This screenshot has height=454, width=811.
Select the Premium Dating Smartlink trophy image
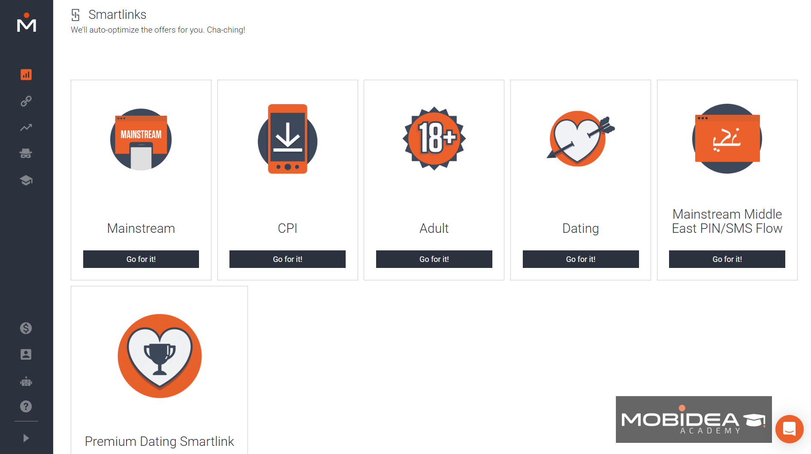pos(160,356)
